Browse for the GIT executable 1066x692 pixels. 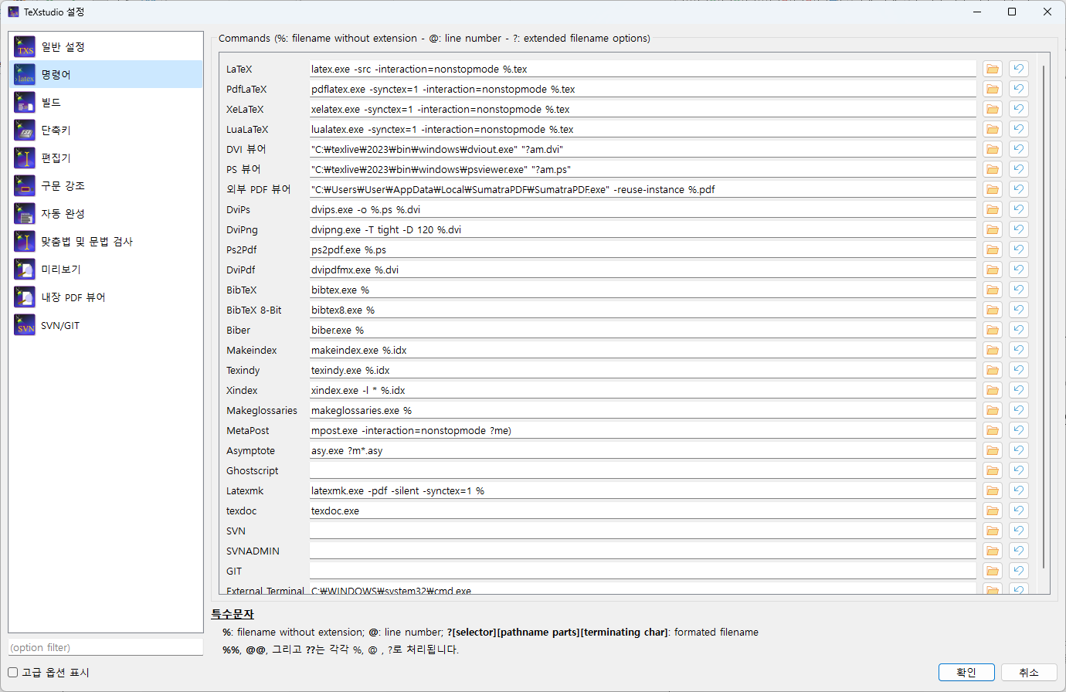993,571
